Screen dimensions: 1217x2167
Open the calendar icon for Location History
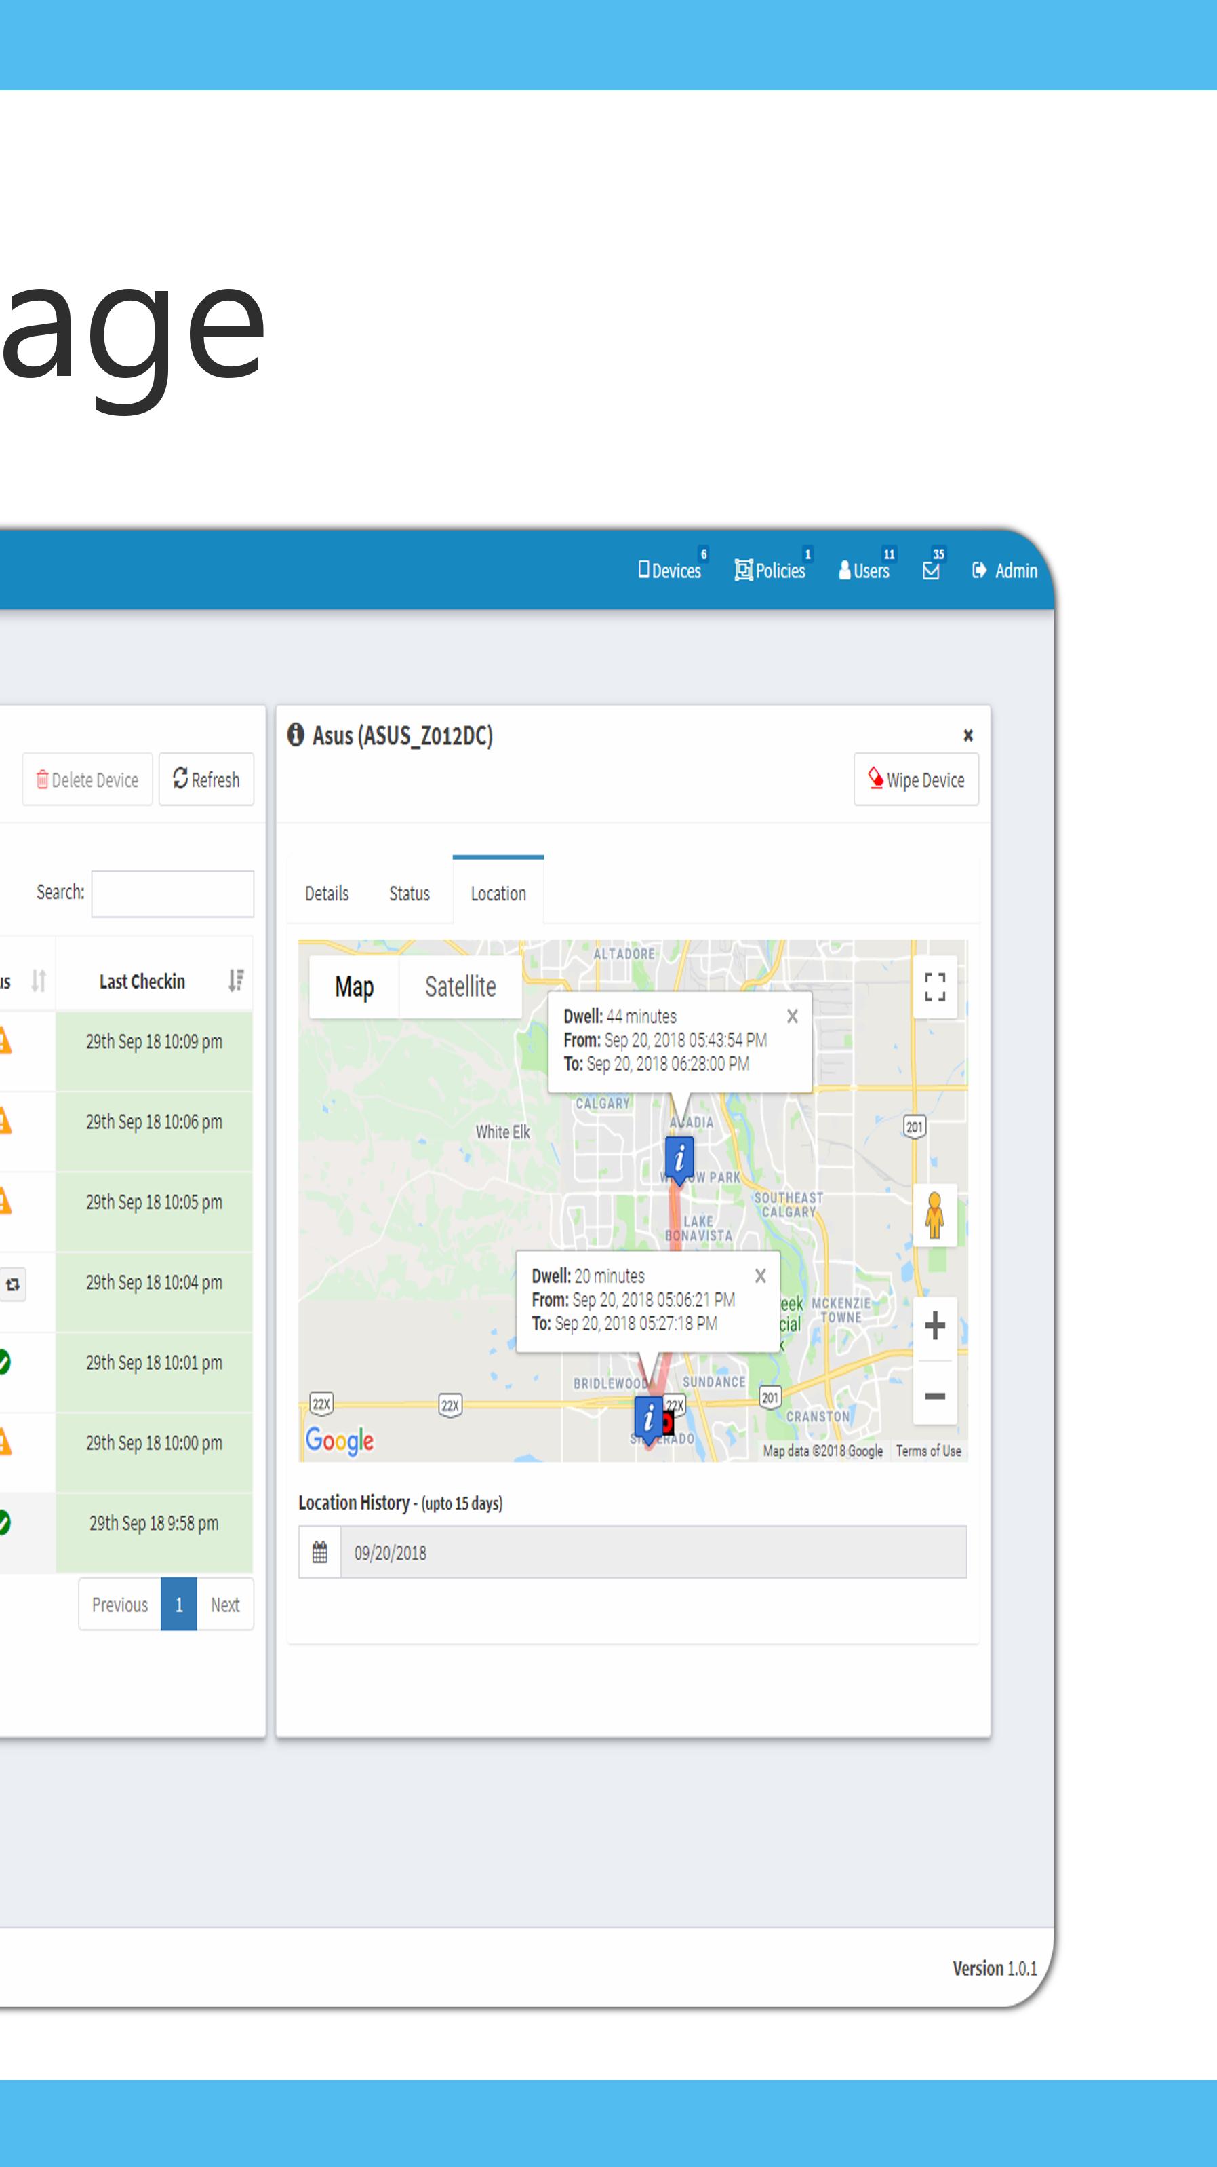(319, 1552)
